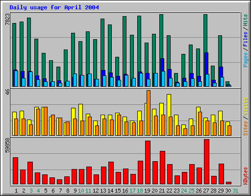Click the tall red KBytes bar for day 27
The image size is (251, 196).
(x=206, y=162)
